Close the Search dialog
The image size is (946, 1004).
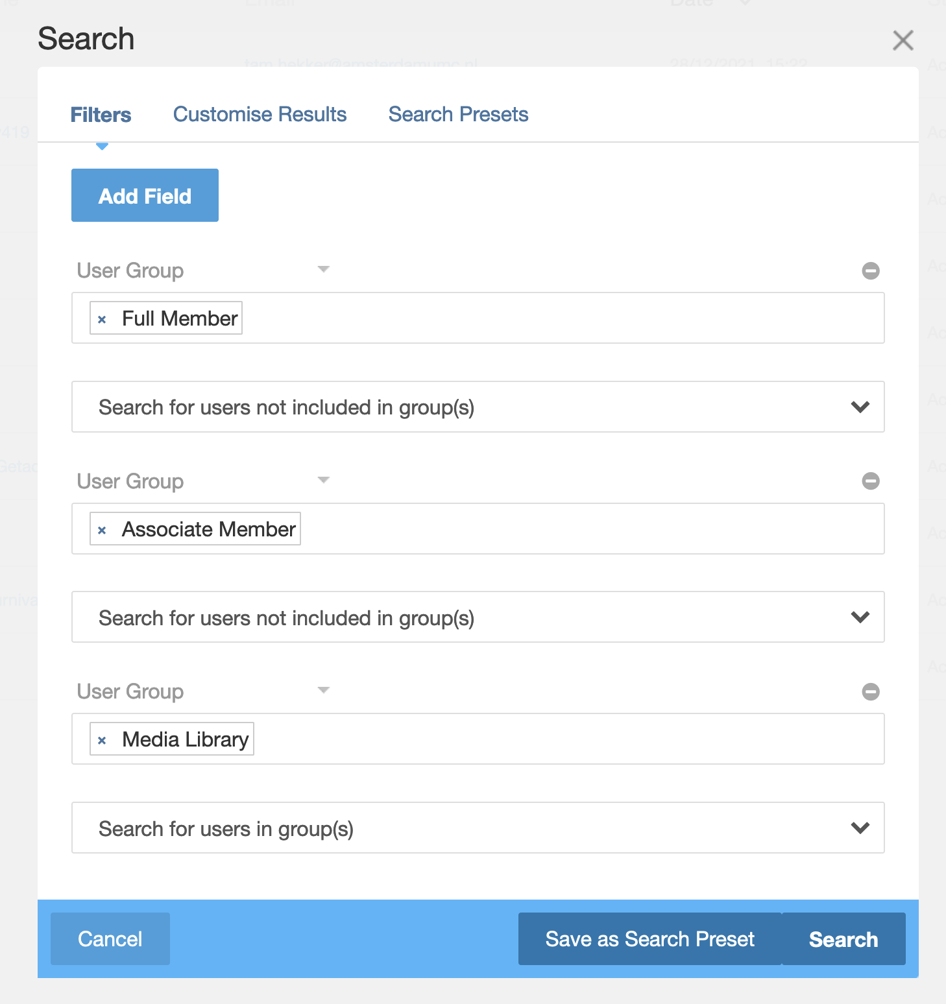pyautogui.click(x=903, y=40)
